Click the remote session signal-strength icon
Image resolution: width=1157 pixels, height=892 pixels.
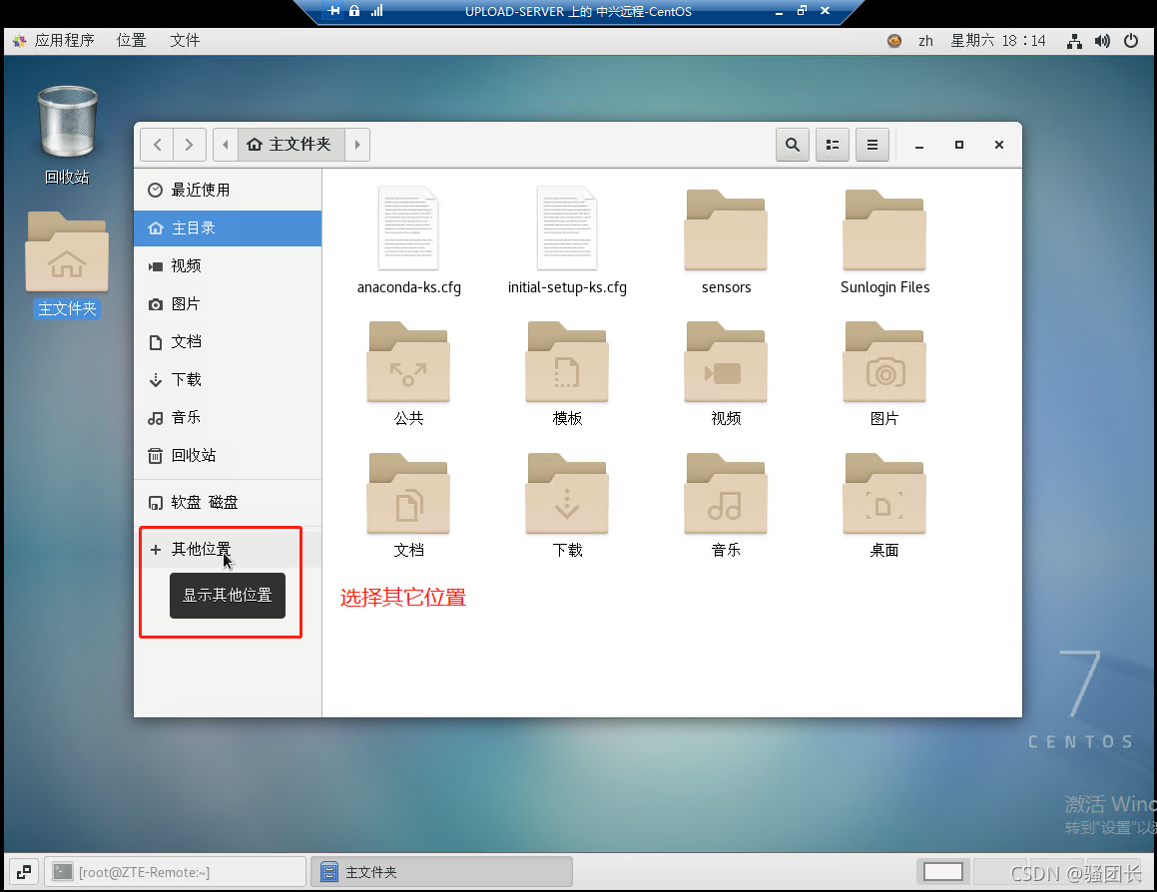pyautogui.click(x=376, y=10)
